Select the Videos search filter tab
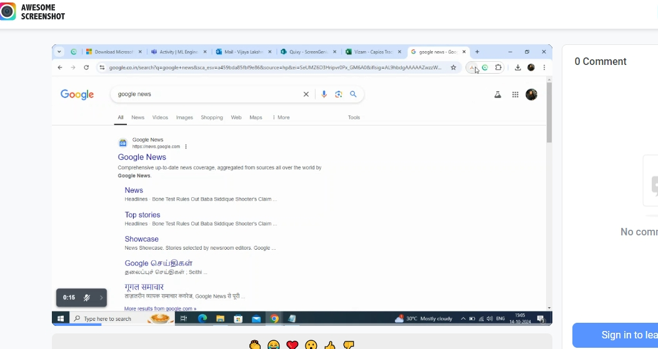 160,117
